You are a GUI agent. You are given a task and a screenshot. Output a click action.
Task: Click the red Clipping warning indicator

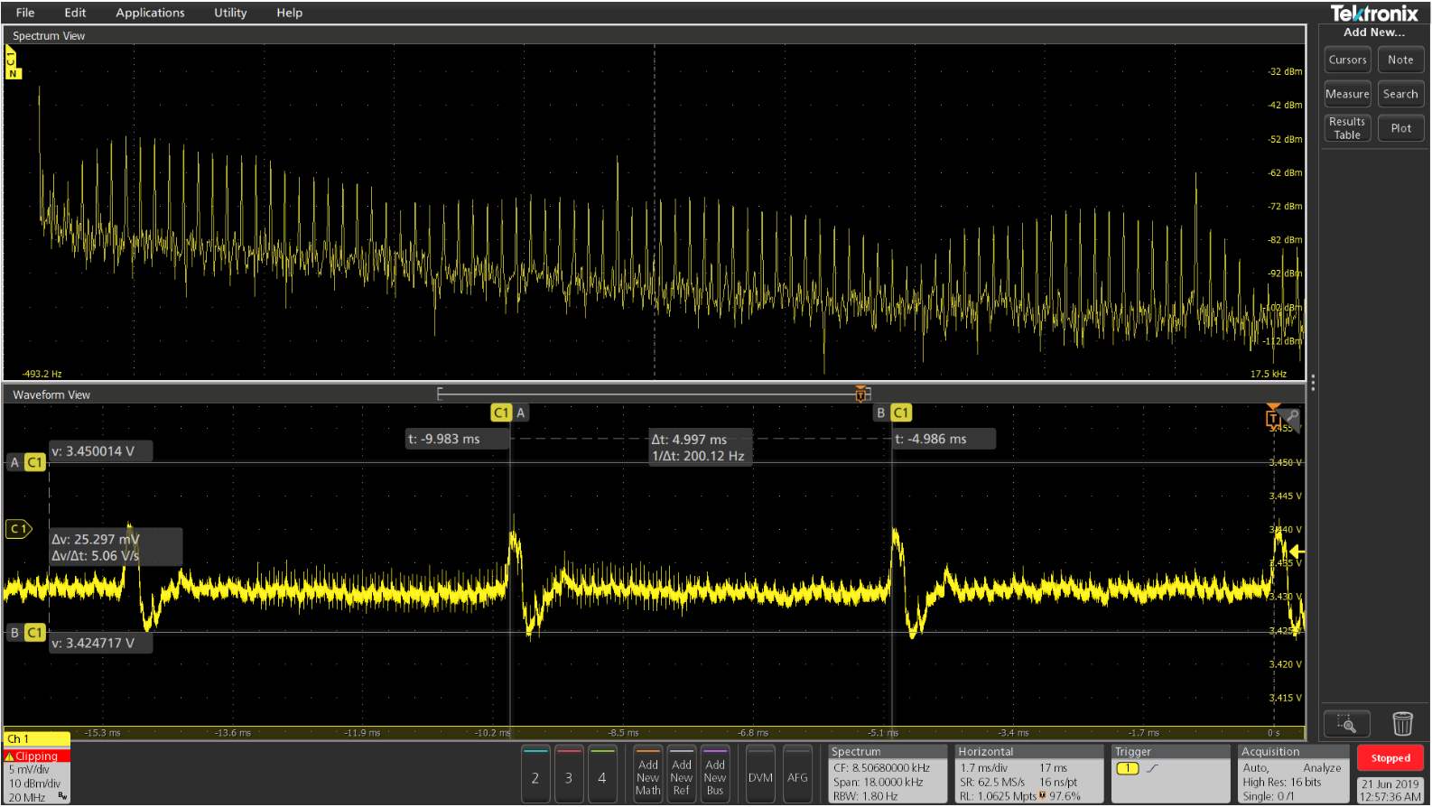[x=36, y=756]
